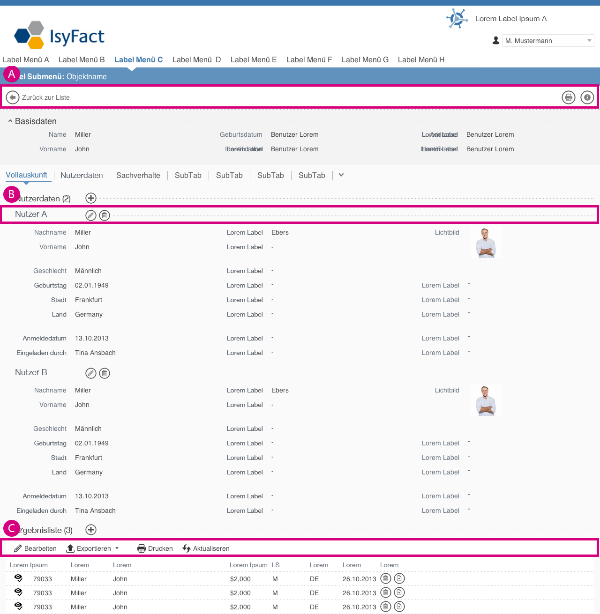
Task: Collapse the Basisdaten section
Action: [10, 121]
